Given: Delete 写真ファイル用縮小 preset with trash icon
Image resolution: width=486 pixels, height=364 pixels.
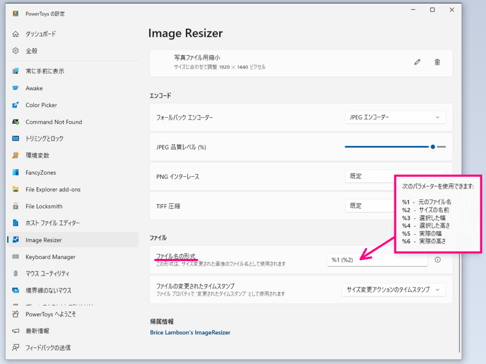Looking at the screenshot, I should 437,62.
